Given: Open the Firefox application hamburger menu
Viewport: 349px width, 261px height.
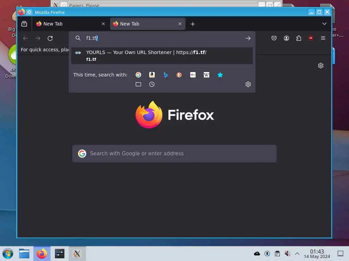Looking at the screenshot, I should 323,38.
